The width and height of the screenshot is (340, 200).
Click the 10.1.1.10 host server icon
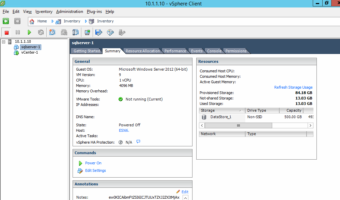pyautogui.click(x=10, y=41)
